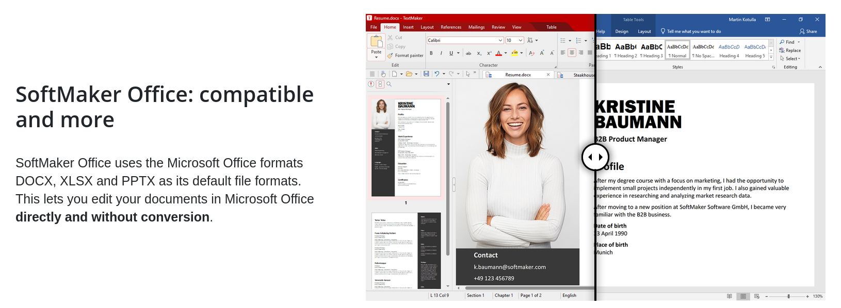Click Replace in Word's Editing group
841x308 pixels.
click(790, 50)
